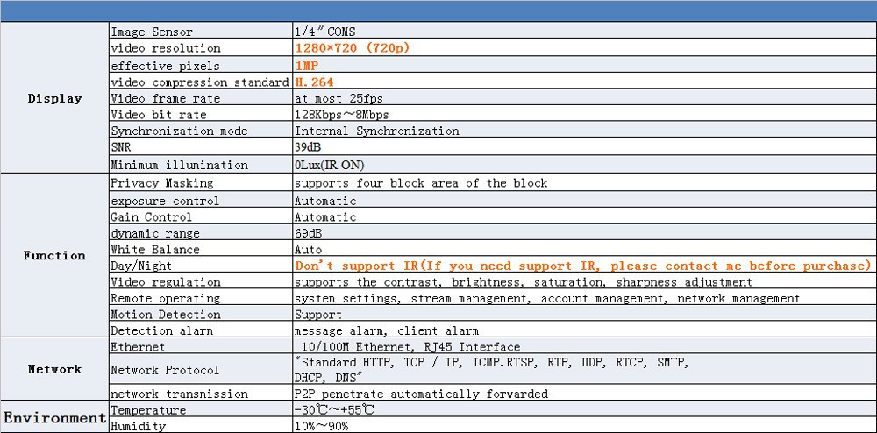Select the 'Support' value for Motion Detection

point(318,315)
